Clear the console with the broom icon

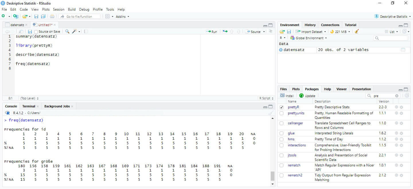(270, 113)
